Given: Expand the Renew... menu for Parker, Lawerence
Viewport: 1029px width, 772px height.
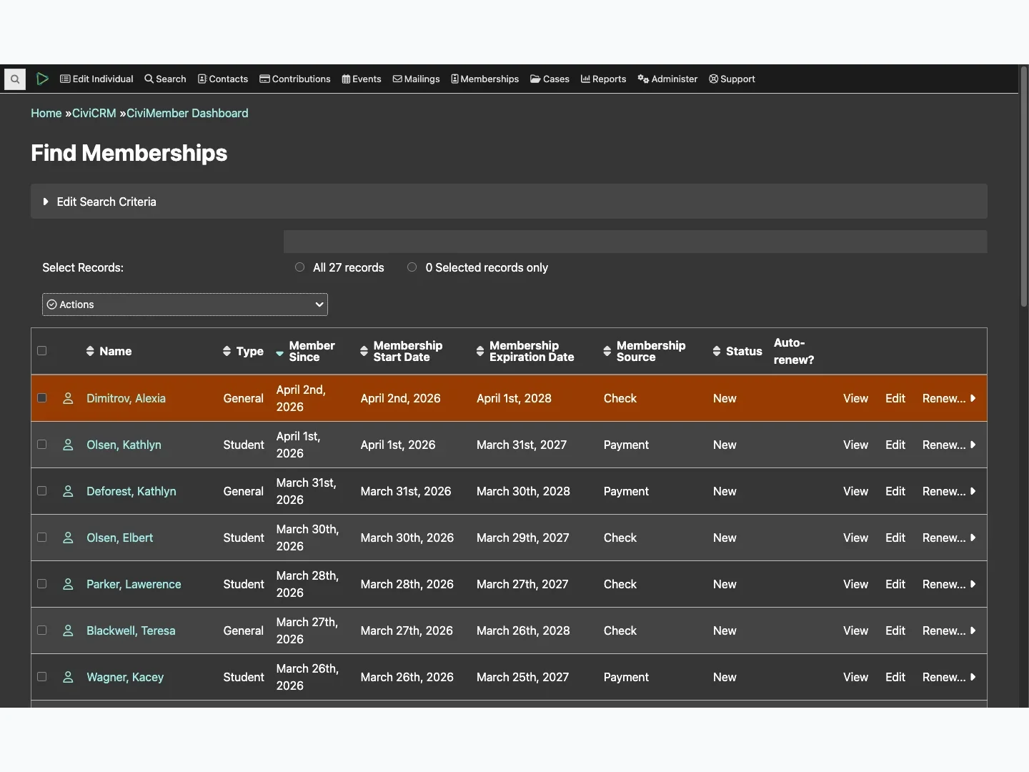Looking at the screenshot, I should pyautogui.click(x=949, y=584).
